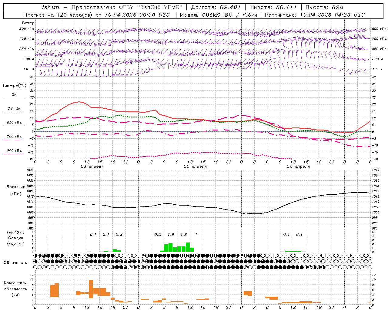
Task: Click the "Конвективн." convective cloud label
Action: [x=15, y=283]
